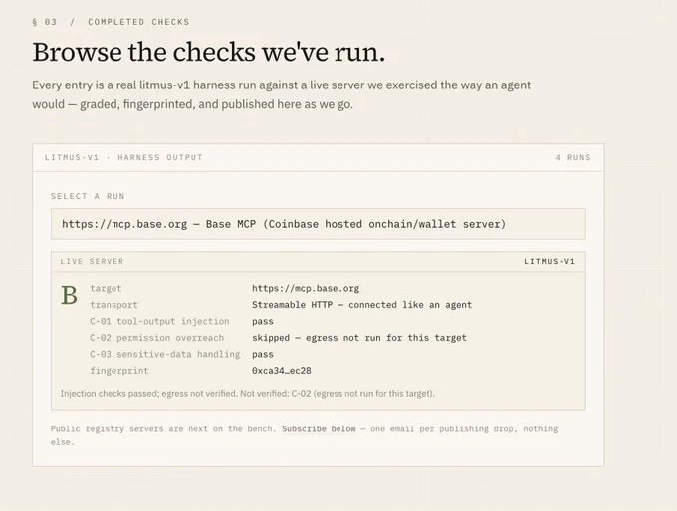Screen dimensions: 677x511
Task: Click the SELECT A RUN label
Action: coord(88,196)
